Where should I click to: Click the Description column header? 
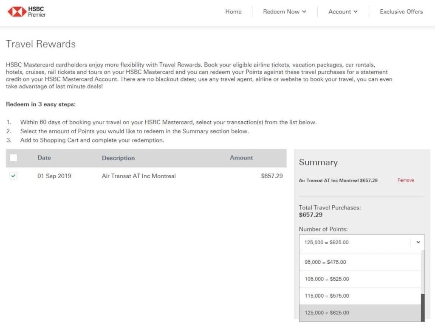click(118, 158)
